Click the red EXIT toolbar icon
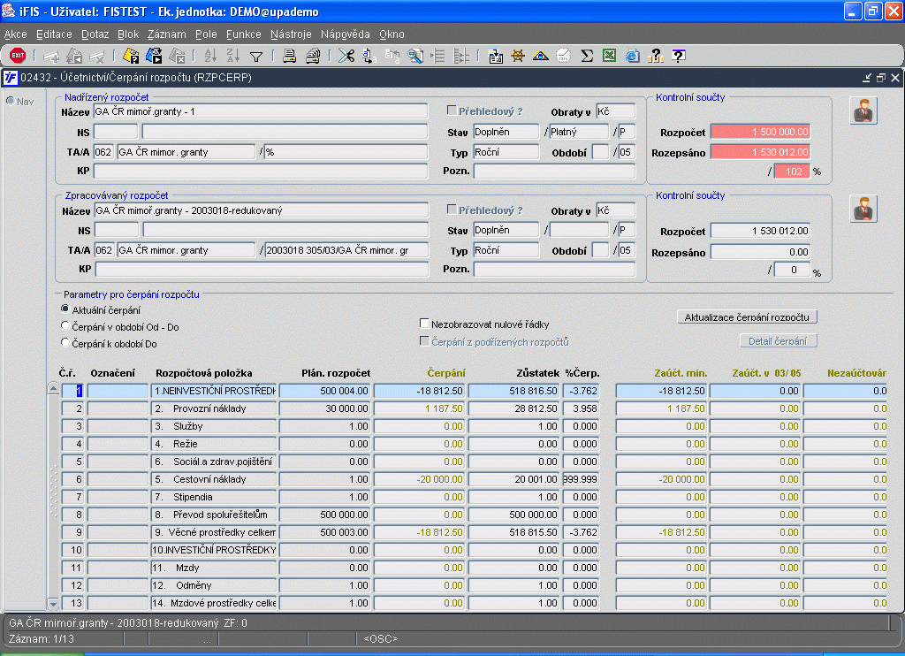This screenshot has width=905, height=656. 18,56
